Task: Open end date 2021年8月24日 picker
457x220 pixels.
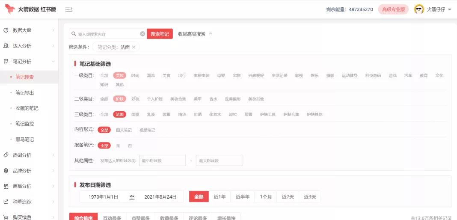Action: (160, 197)
